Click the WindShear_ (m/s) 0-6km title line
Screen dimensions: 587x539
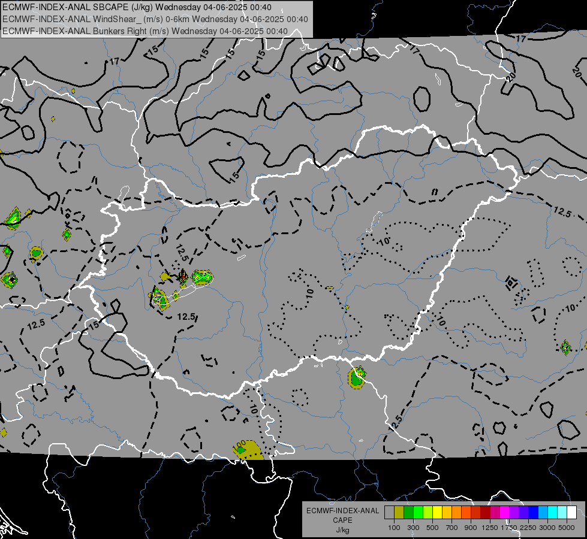pos(155,19)
